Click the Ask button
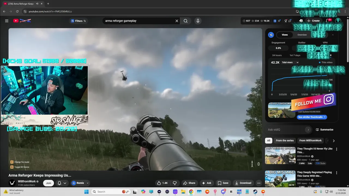Viewport: 349px width, 196px height. click(206, 183)
